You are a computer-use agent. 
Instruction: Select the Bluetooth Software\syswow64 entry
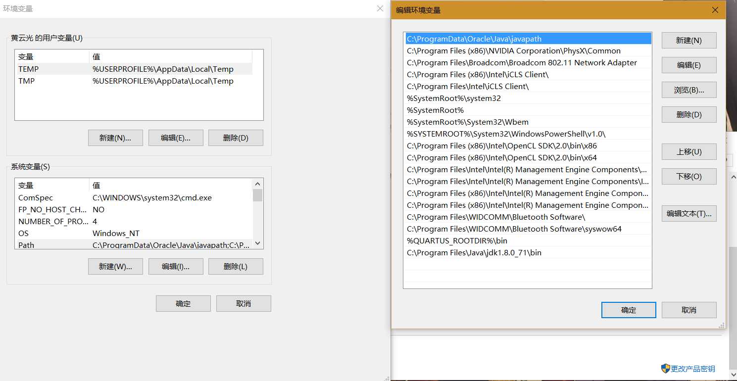[x=528, y=229]
